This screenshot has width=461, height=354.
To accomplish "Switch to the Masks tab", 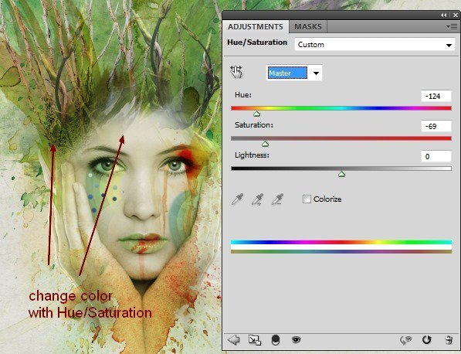I will pos(308,27).
